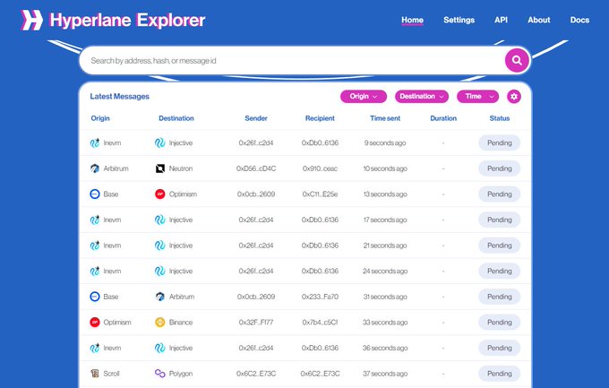This screenshot has width=609, height=388.
Task: Click the Latest Messages heading
Action: pos(120,97)
